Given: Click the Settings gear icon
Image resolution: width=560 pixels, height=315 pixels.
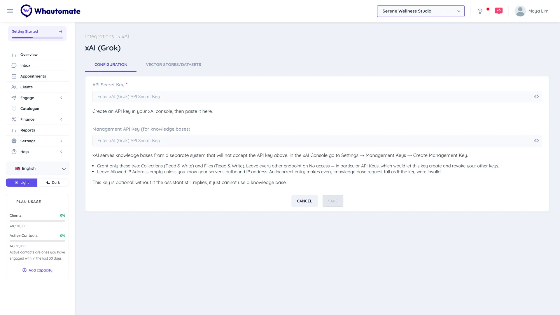Looking at the screenshot, I should (14, 141).
